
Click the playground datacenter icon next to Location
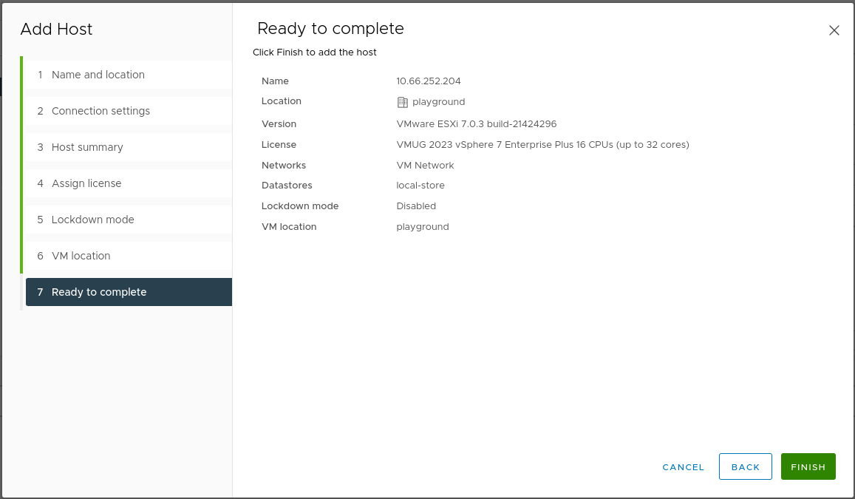403,101
